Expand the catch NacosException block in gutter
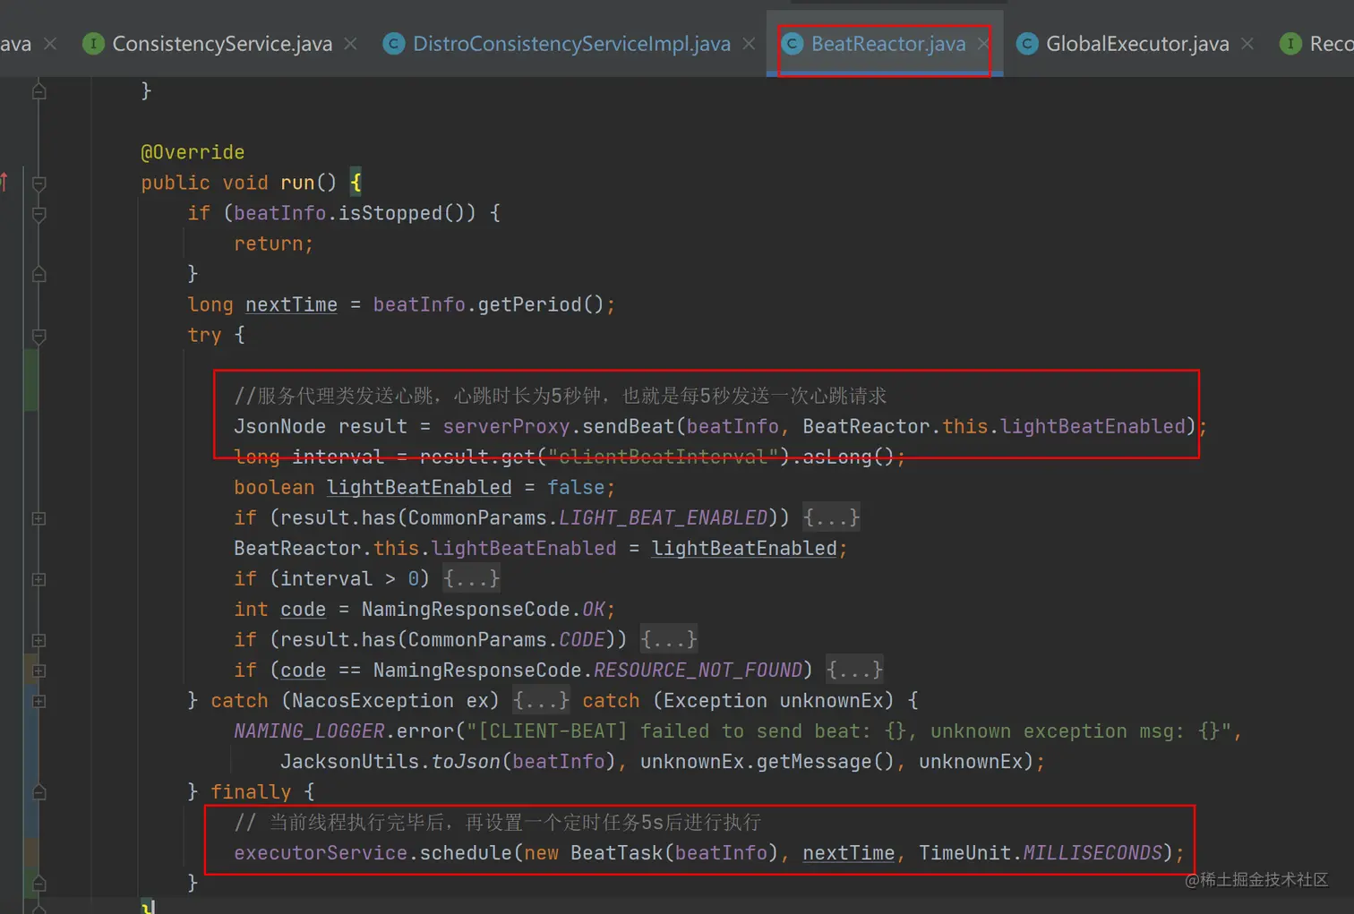1354x914 pixels. click(x=39, y=701)
